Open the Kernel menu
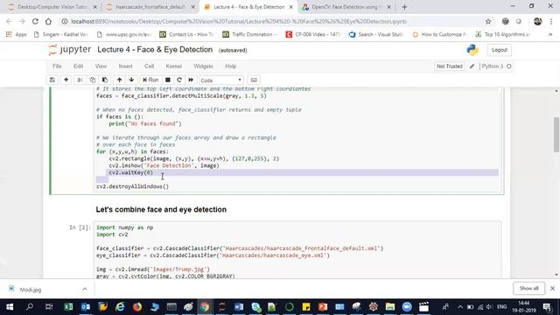 tap(174, 66)
